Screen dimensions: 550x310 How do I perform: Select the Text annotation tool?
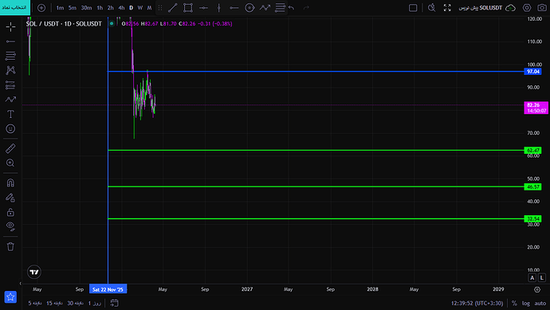click(10, 114)
